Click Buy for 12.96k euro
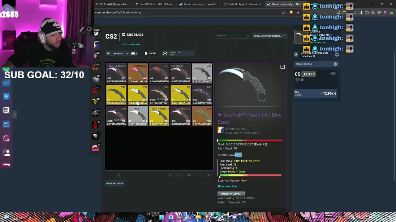396x222 pixels. click(316, 93)
